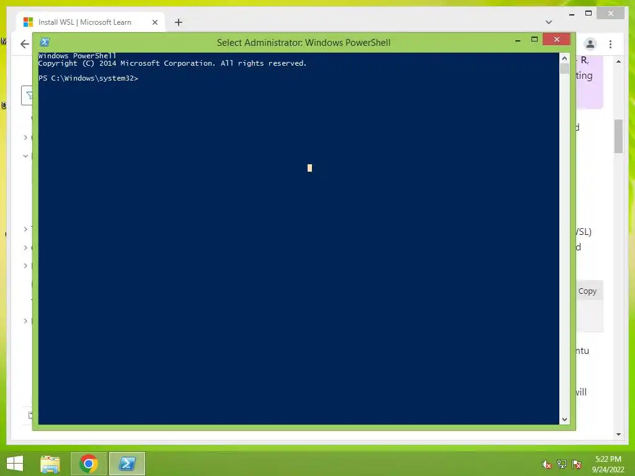Viewport: 635px width, 476px height.
Task: Click the Chrome page scrollbar down arrow
Action: click(x=618, y=434)
